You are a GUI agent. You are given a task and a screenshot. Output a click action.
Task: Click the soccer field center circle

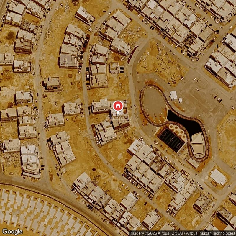point(172,140)
